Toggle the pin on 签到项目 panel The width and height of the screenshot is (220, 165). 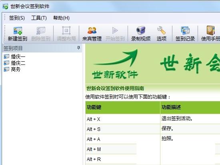(x=78, y=48)
